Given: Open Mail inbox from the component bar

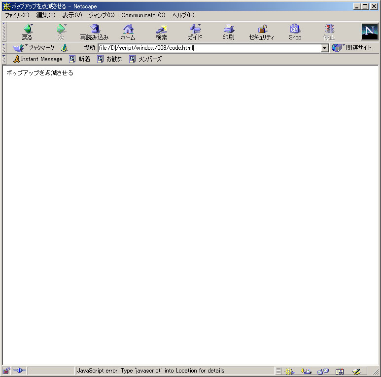Looking at the screenshot, I should tap(306, 371).
